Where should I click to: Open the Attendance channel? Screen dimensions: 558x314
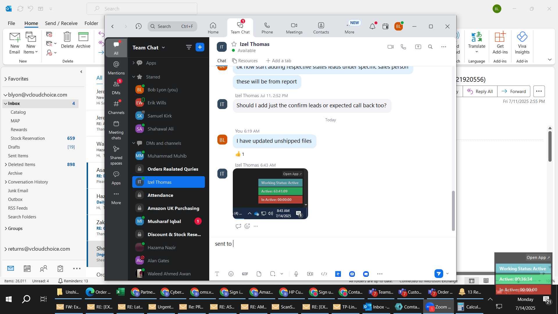click(168, 195)
